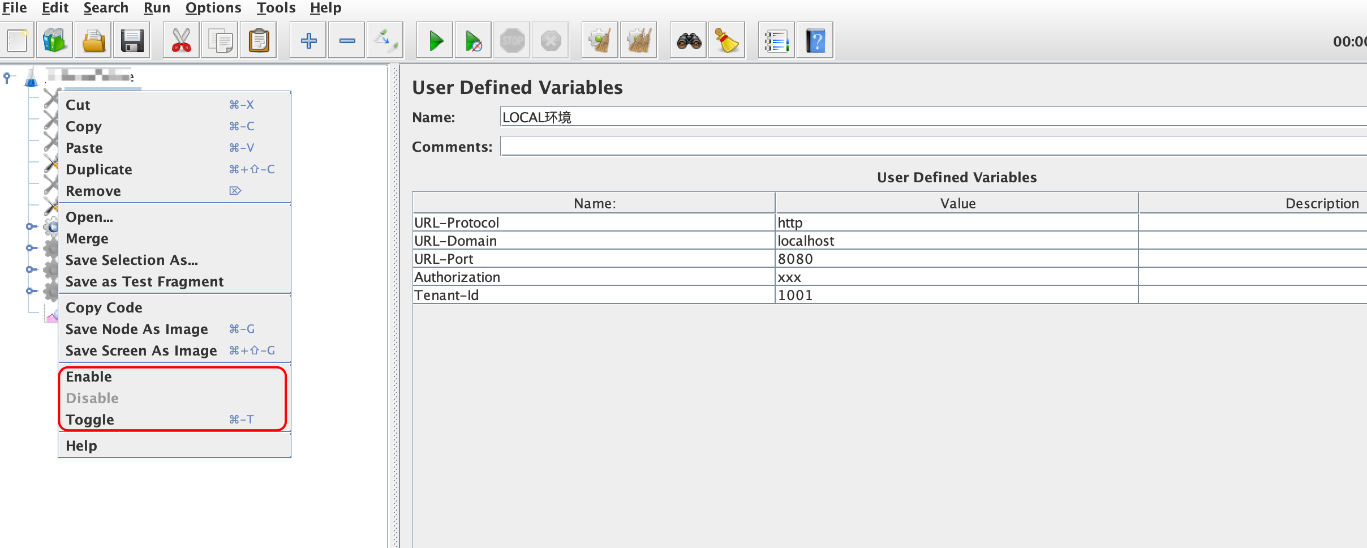Image resolution: width=1367 pixels, height=548 pixels.
Task: Select the URL-Port name cell
Action: coord(594,259)
